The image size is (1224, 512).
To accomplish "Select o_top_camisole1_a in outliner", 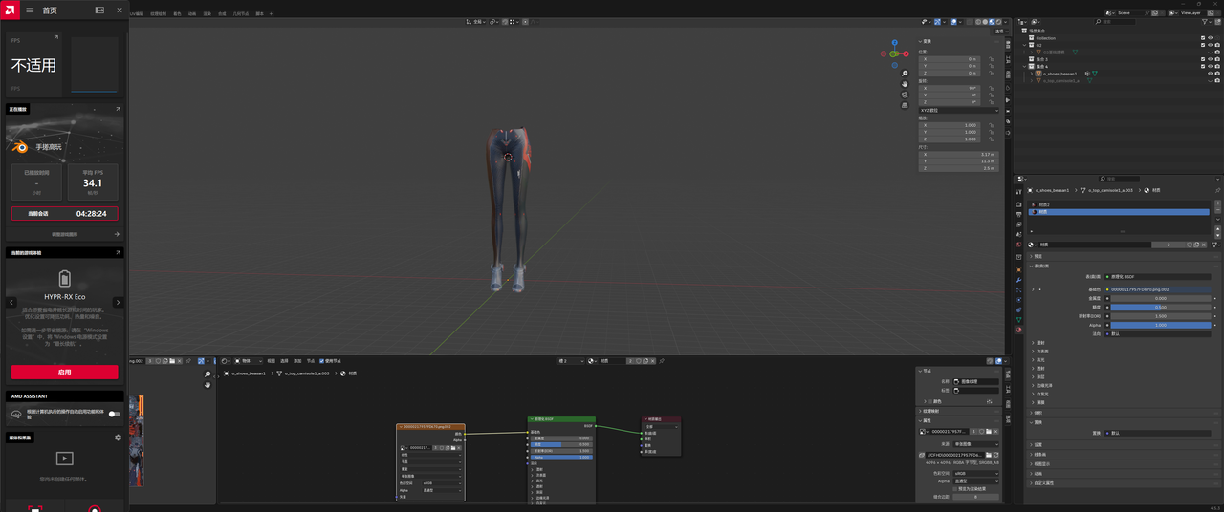I will coord(1061,80).
